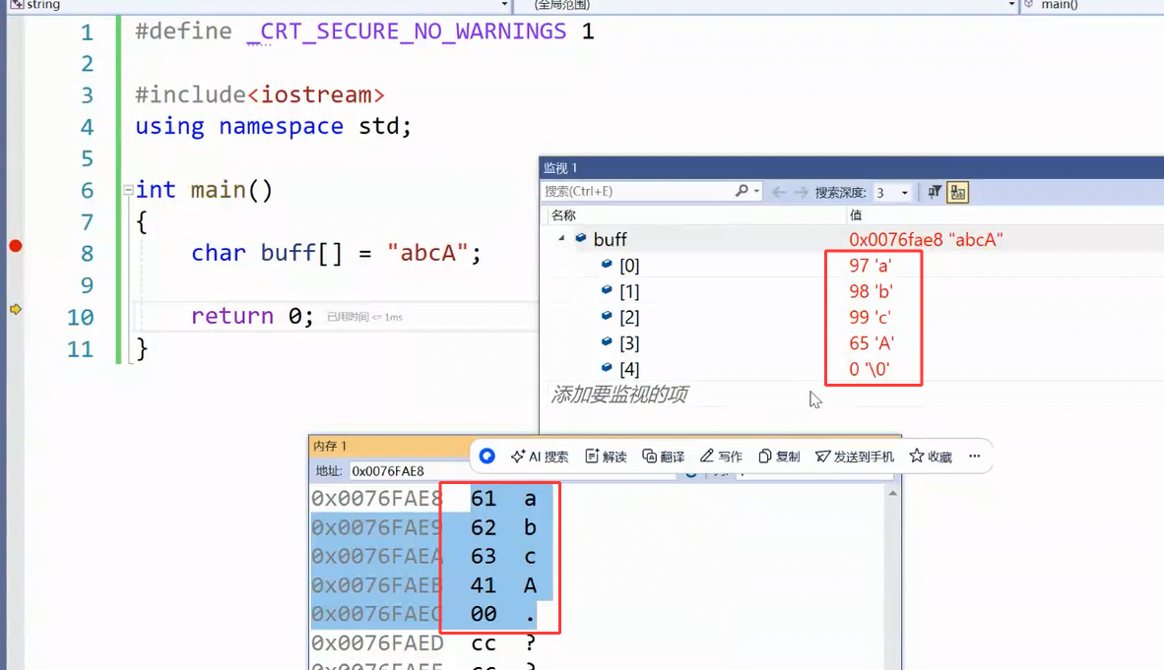Click the search magnifier icon in Watch 1
The image size is (1164, 670).
[742, 191]
